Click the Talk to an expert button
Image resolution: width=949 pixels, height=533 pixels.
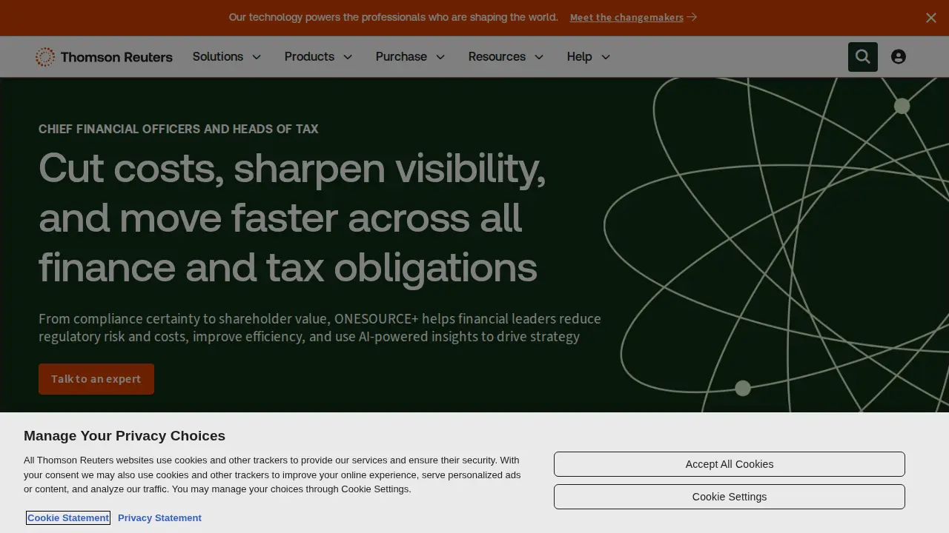click(96, 379)
